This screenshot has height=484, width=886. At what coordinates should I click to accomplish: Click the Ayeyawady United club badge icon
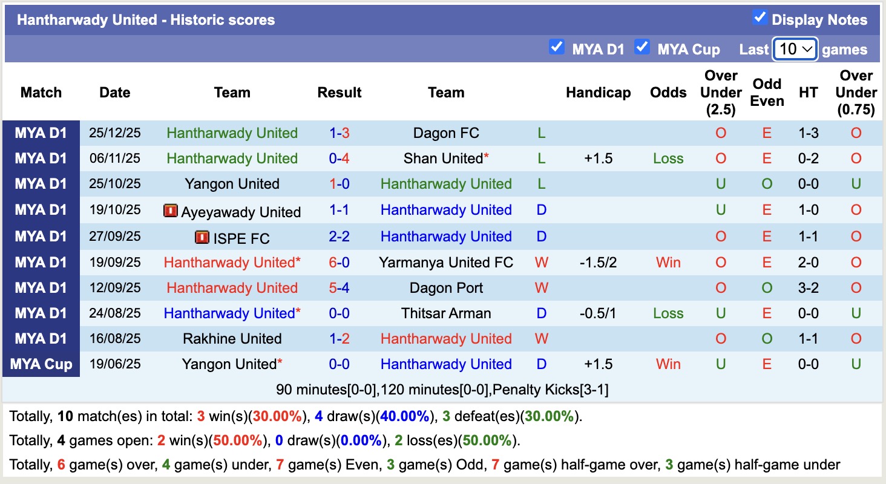point(170,211)
